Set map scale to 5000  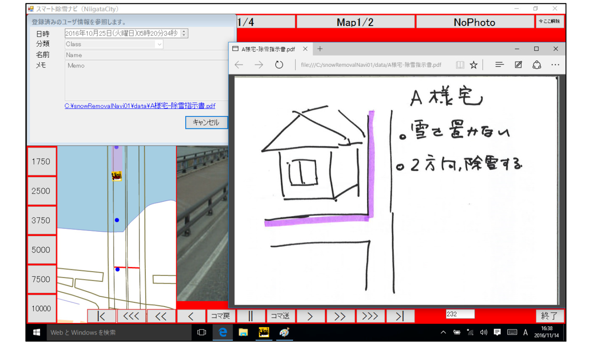41,250
